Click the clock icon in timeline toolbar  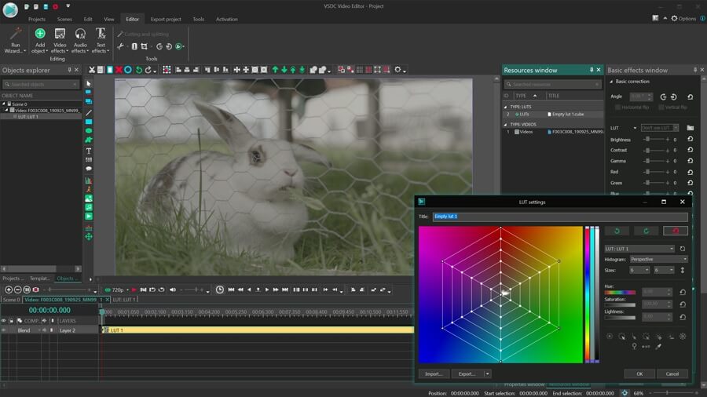click(220, 290)
